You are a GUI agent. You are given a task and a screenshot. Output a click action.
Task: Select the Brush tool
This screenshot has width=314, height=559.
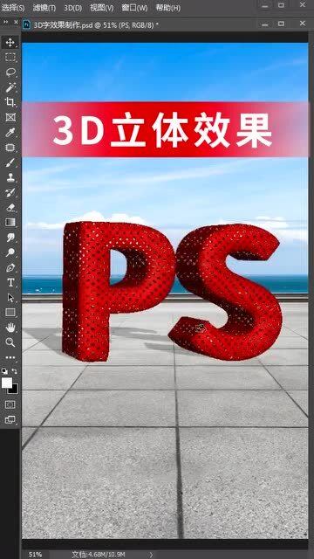[10, 162]
